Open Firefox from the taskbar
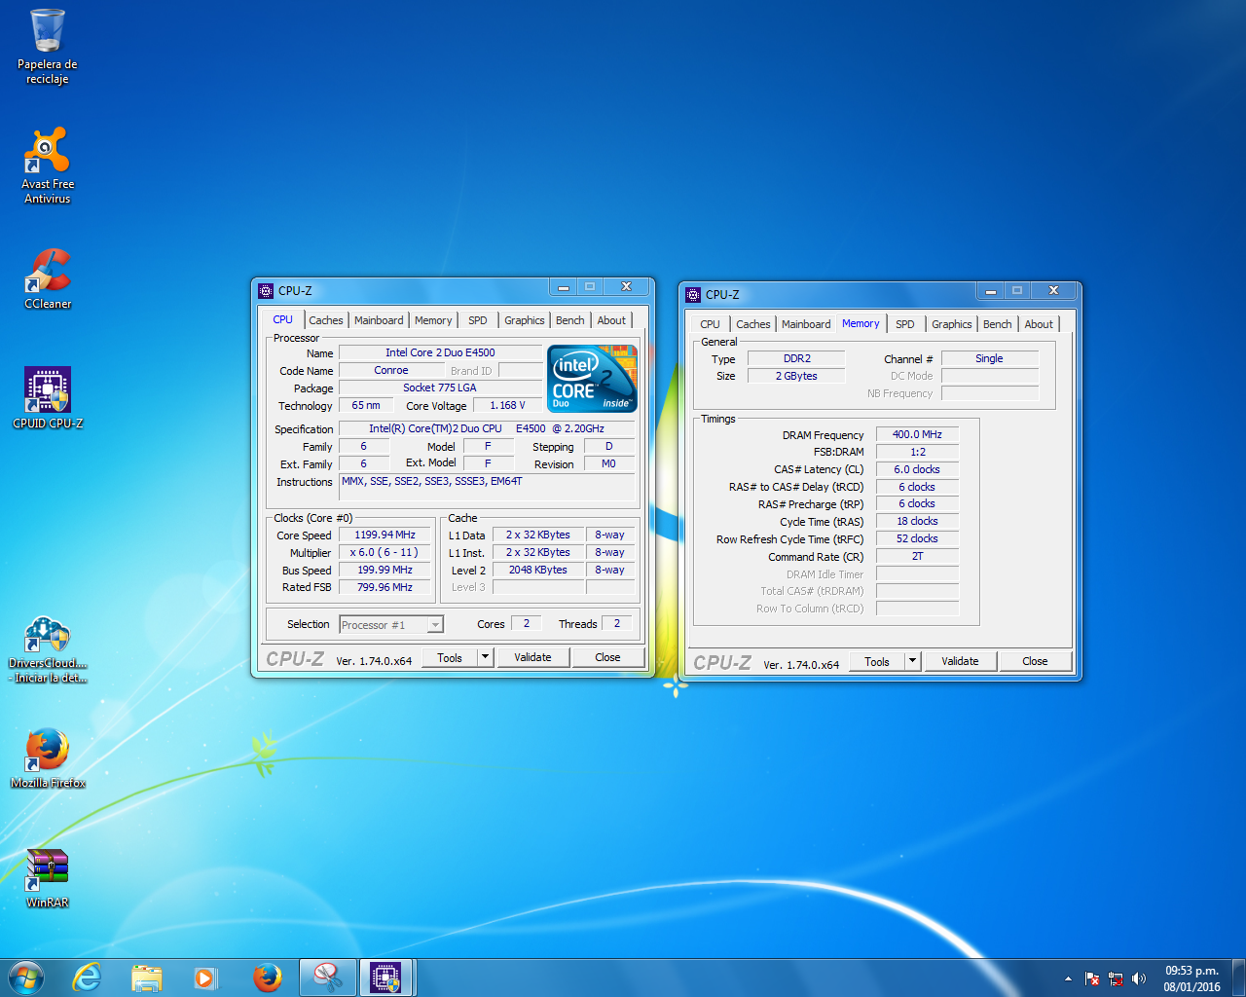Image resolution: width=1246 pixels, height=997 pixels. [x=267, y=978]
